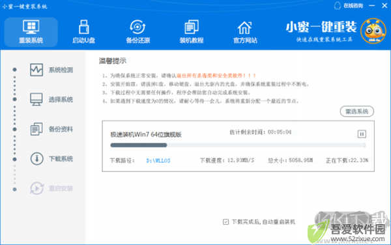Select the 系统检测 step icon
This screenshot has width=391, height=245.
tap(36, 70)
